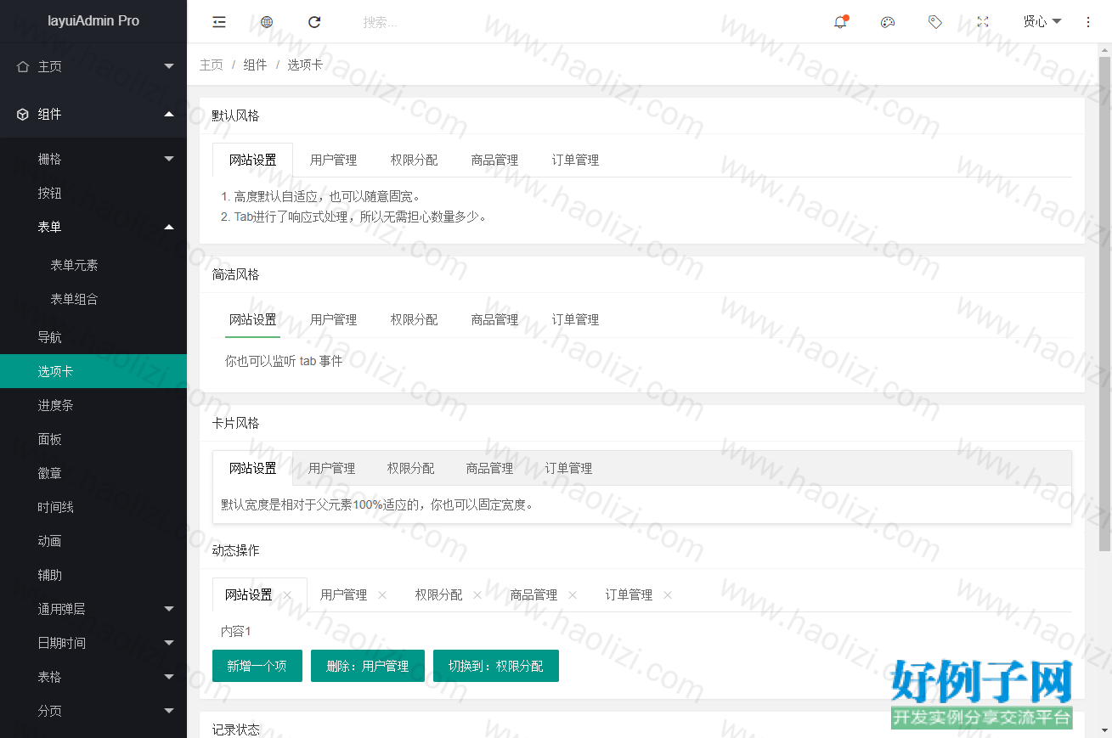
Task: Expand the 主页 sidebar menu arrow
Action: (x=169, y=66)
